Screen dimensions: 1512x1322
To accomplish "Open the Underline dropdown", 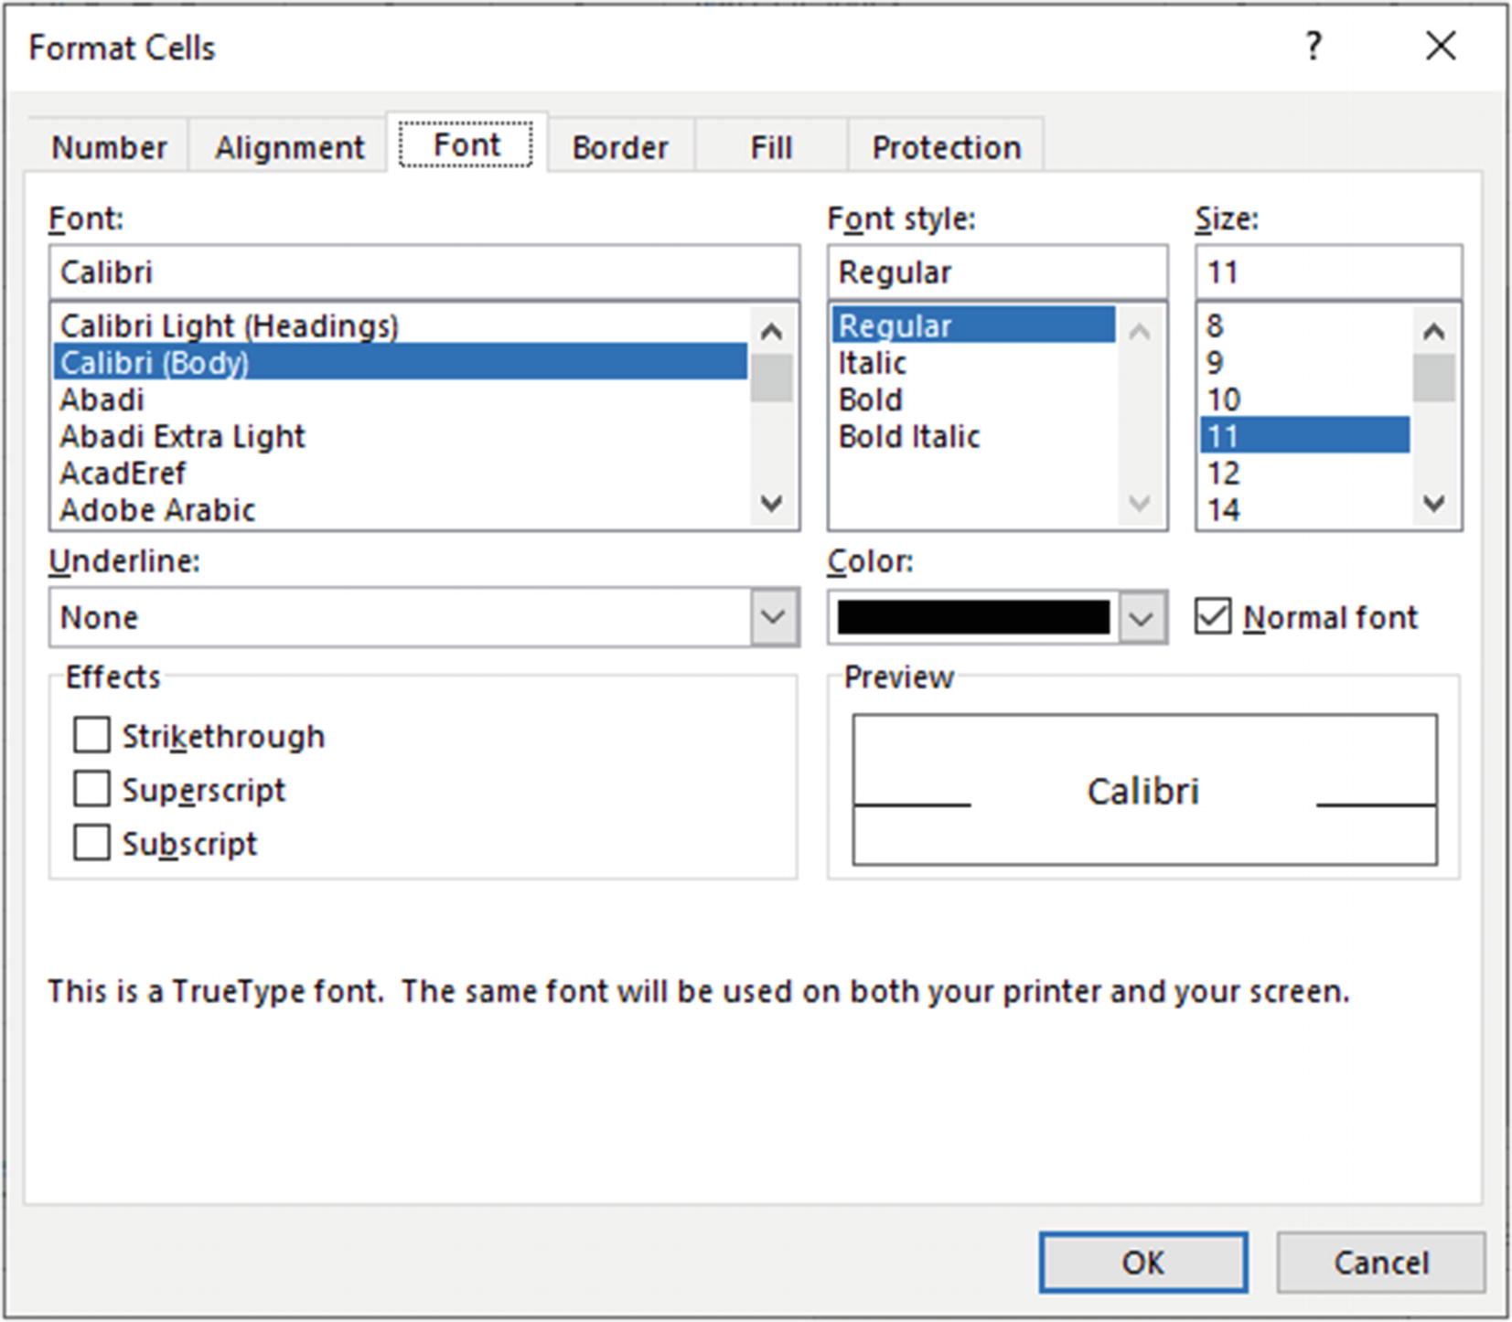I will [773, 617].
